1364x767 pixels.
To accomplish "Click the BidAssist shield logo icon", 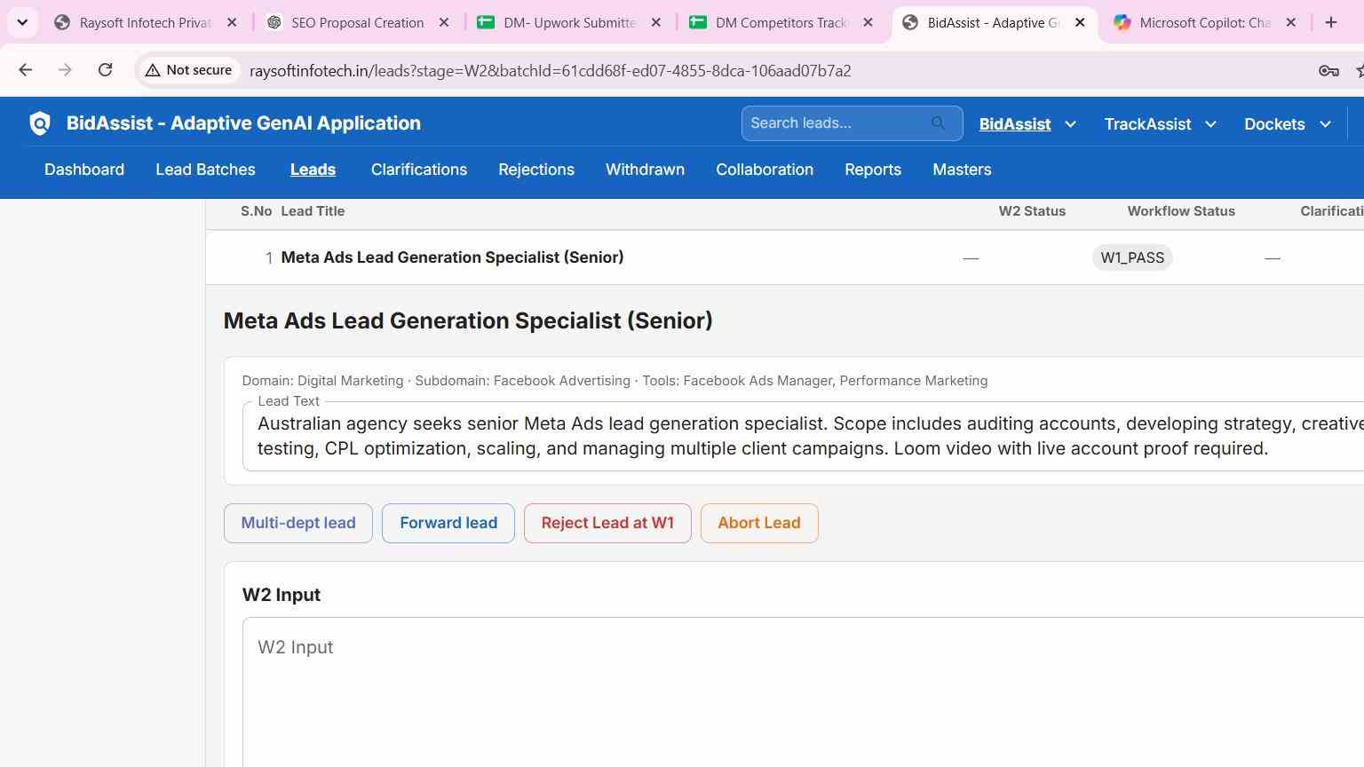I will tap(40, 123).
